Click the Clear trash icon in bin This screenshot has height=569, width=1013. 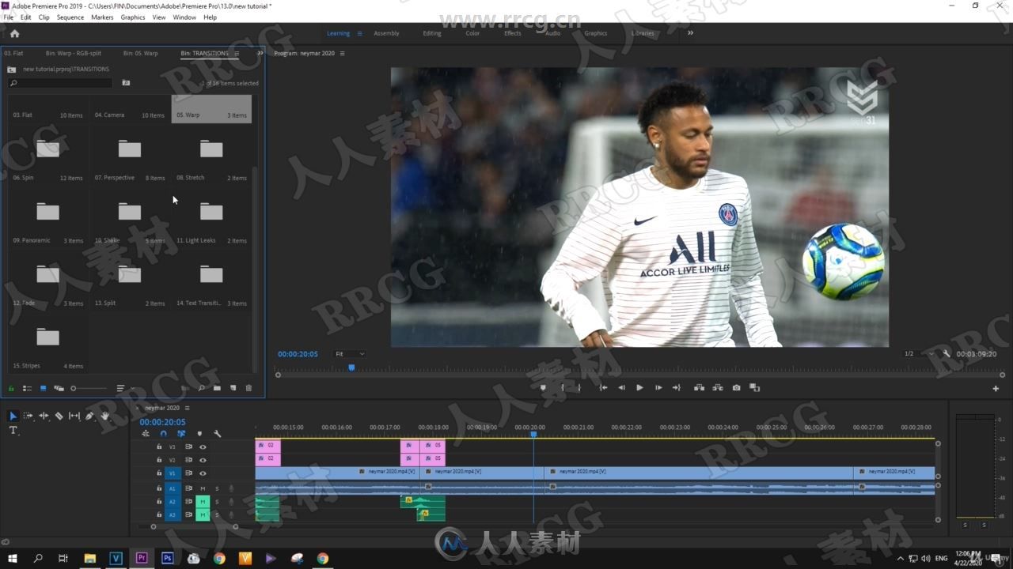[249, 388]
